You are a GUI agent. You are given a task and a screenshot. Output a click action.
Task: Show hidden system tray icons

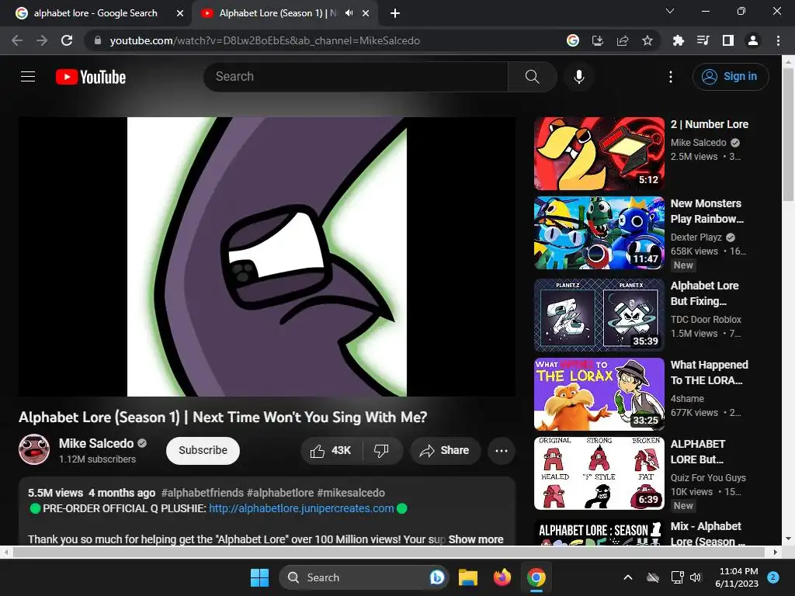(627, 577)
